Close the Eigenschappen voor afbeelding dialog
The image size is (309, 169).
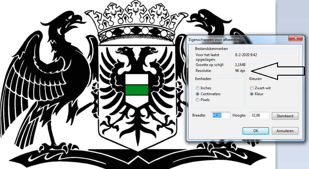click(x=295, y=38)
